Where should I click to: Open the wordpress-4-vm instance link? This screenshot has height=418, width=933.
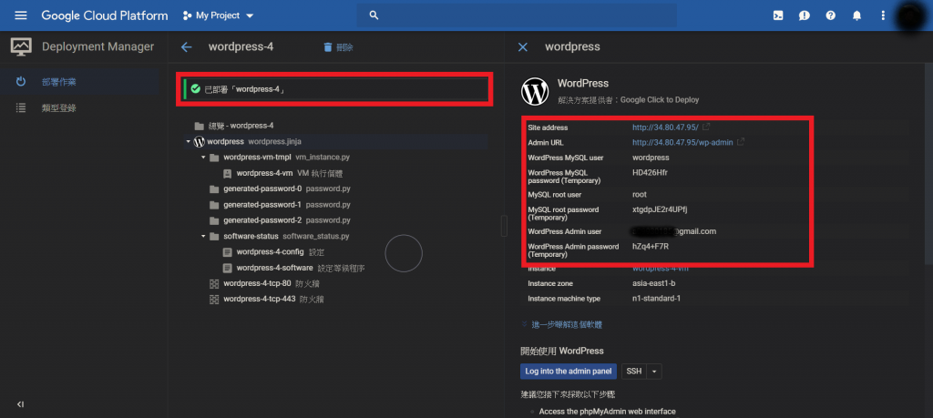tap(661, 269)
